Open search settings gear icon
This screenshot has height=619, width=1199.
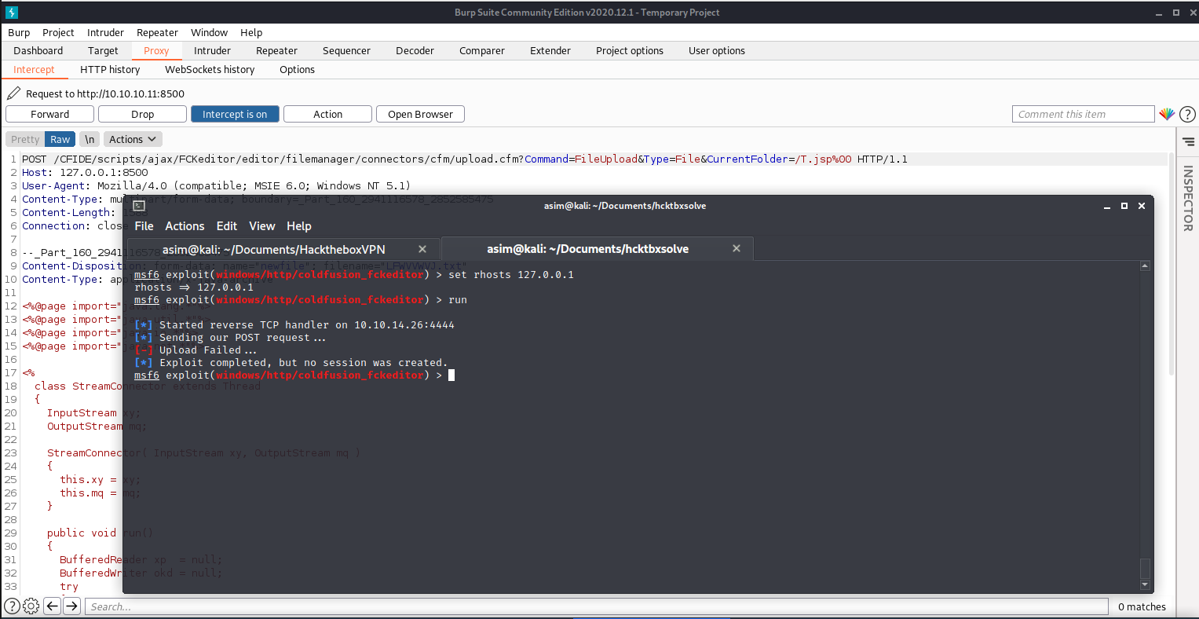click(x=31, y=606)
